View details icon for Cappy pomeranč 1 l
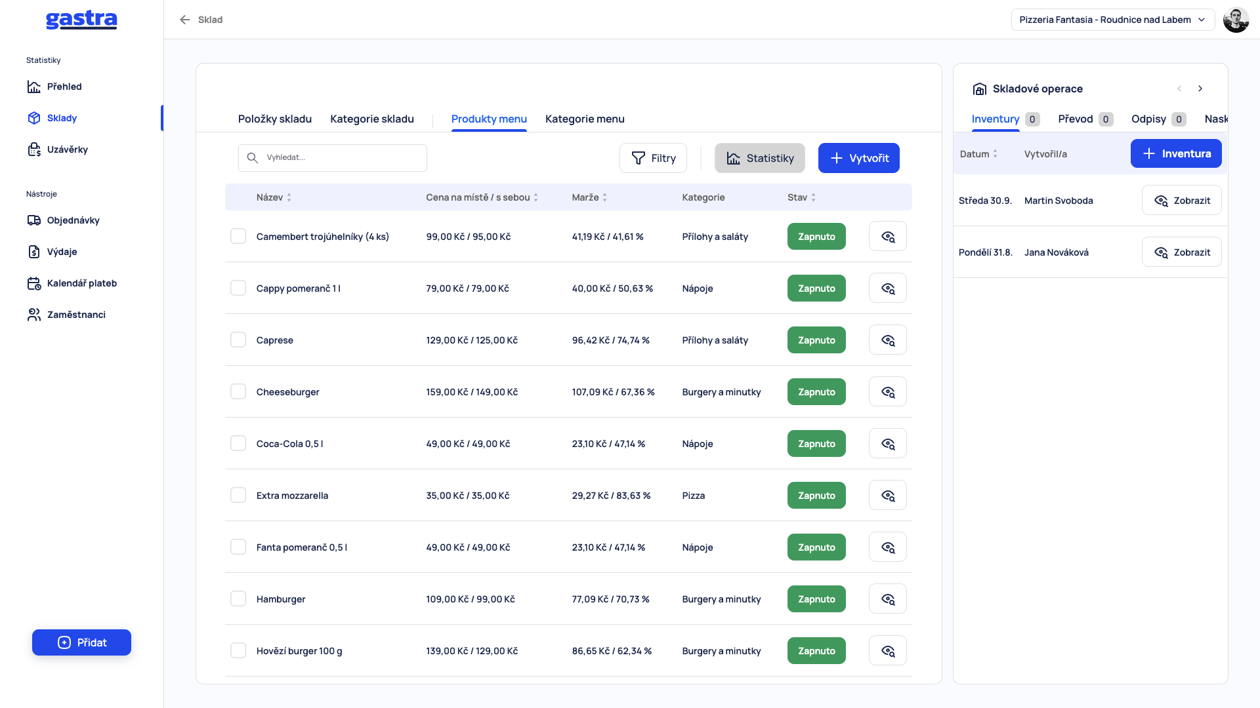1260x708 pixels. pyautogui.click(x=887, y=288)
